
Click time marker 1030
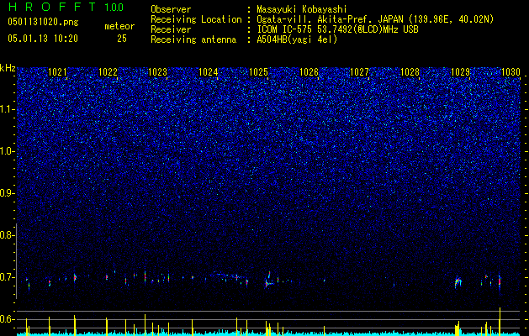[x=510, y=72]
